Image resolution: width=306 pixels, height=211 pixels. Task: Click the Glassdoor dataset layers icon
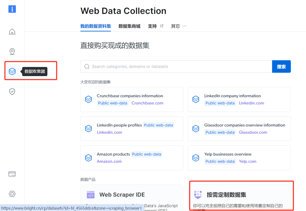click(x=196, y=128)
